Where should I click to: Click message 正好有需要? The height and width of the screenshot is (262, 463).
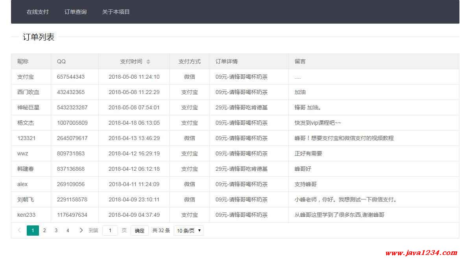(308, 153)
